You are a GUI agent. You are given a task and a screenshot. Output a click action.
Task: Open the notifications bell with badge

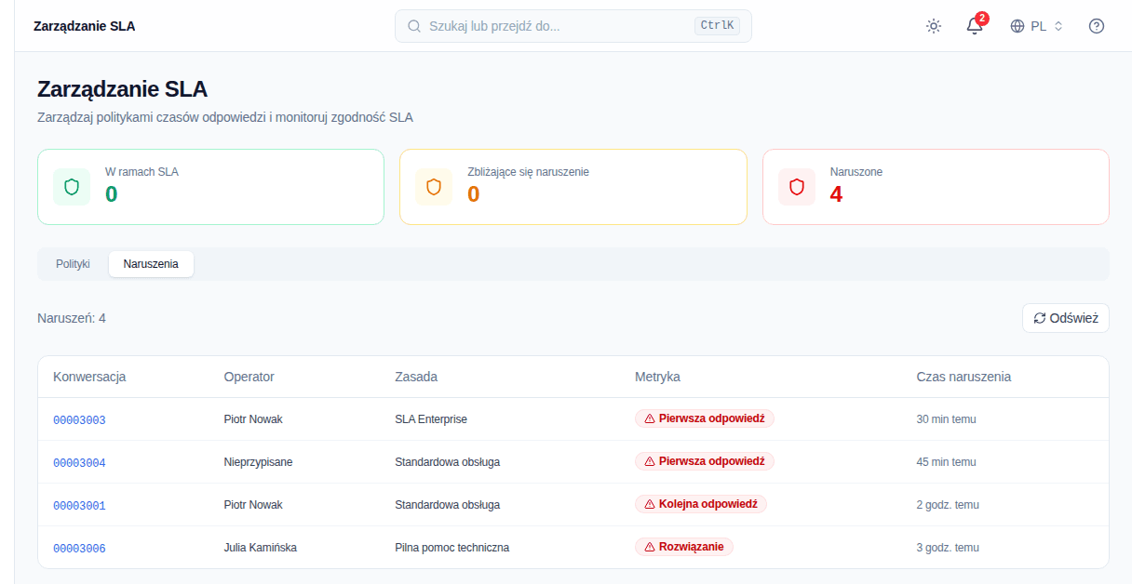975,26
